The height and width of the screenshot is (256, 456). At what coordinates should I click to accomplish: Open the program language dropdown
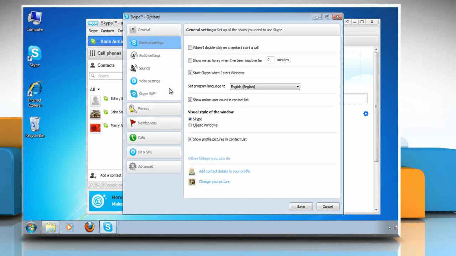tap(297, 86)
